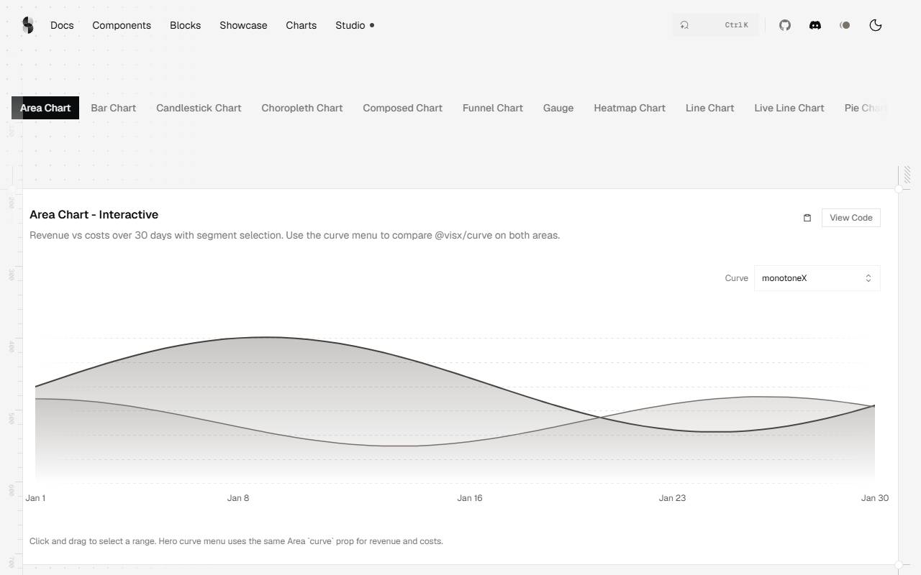Click the search icon in search box
Image resolution: width=921 pixels, height=575 pixels.
click(x=684, y=25)
